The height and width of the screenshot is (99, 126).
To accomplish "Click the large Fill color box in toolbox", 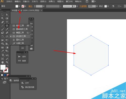I will [x=3, y=67].
